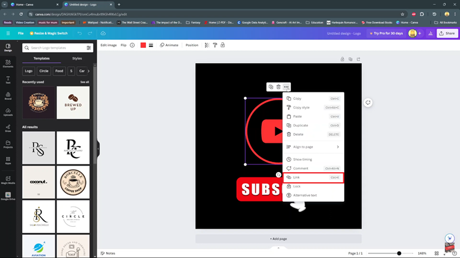Click Try Pro for 30 days
The height and width of the screenshot is (258, 460).
click(x=386, y=34)
